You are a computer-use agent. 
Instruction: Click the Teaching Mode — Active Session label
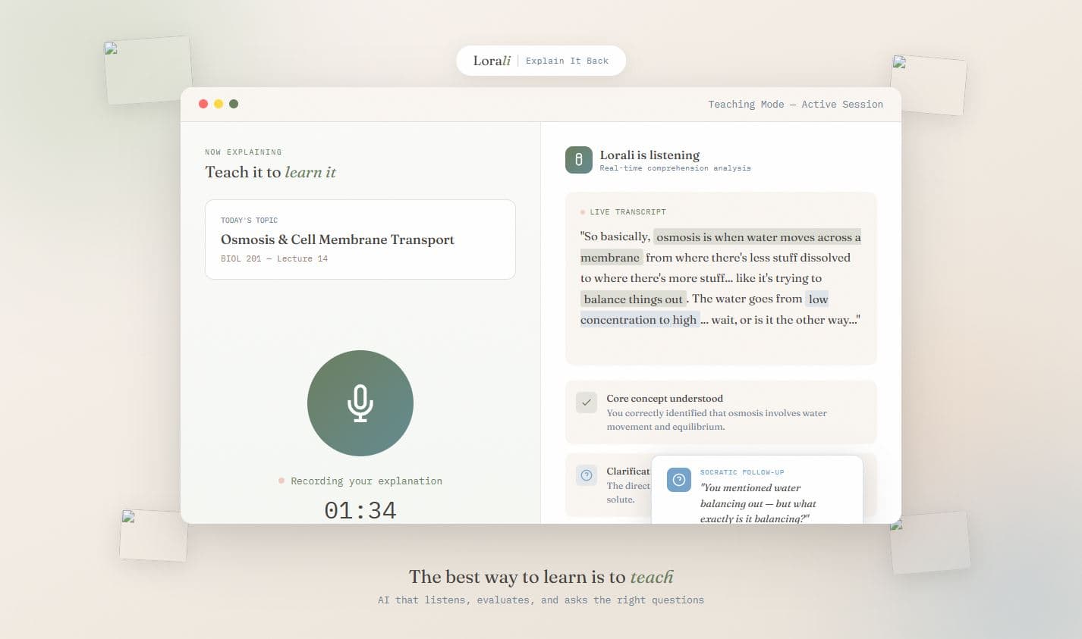795,105
